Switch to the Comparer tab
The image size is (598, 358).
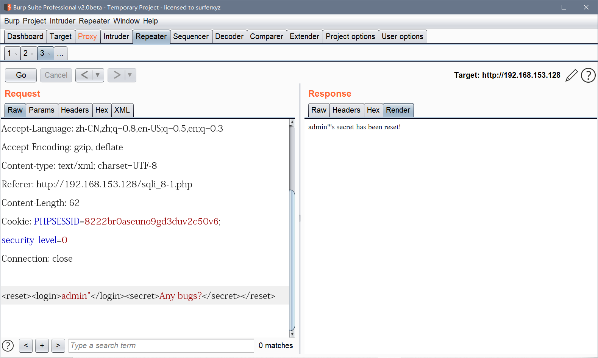267,36
